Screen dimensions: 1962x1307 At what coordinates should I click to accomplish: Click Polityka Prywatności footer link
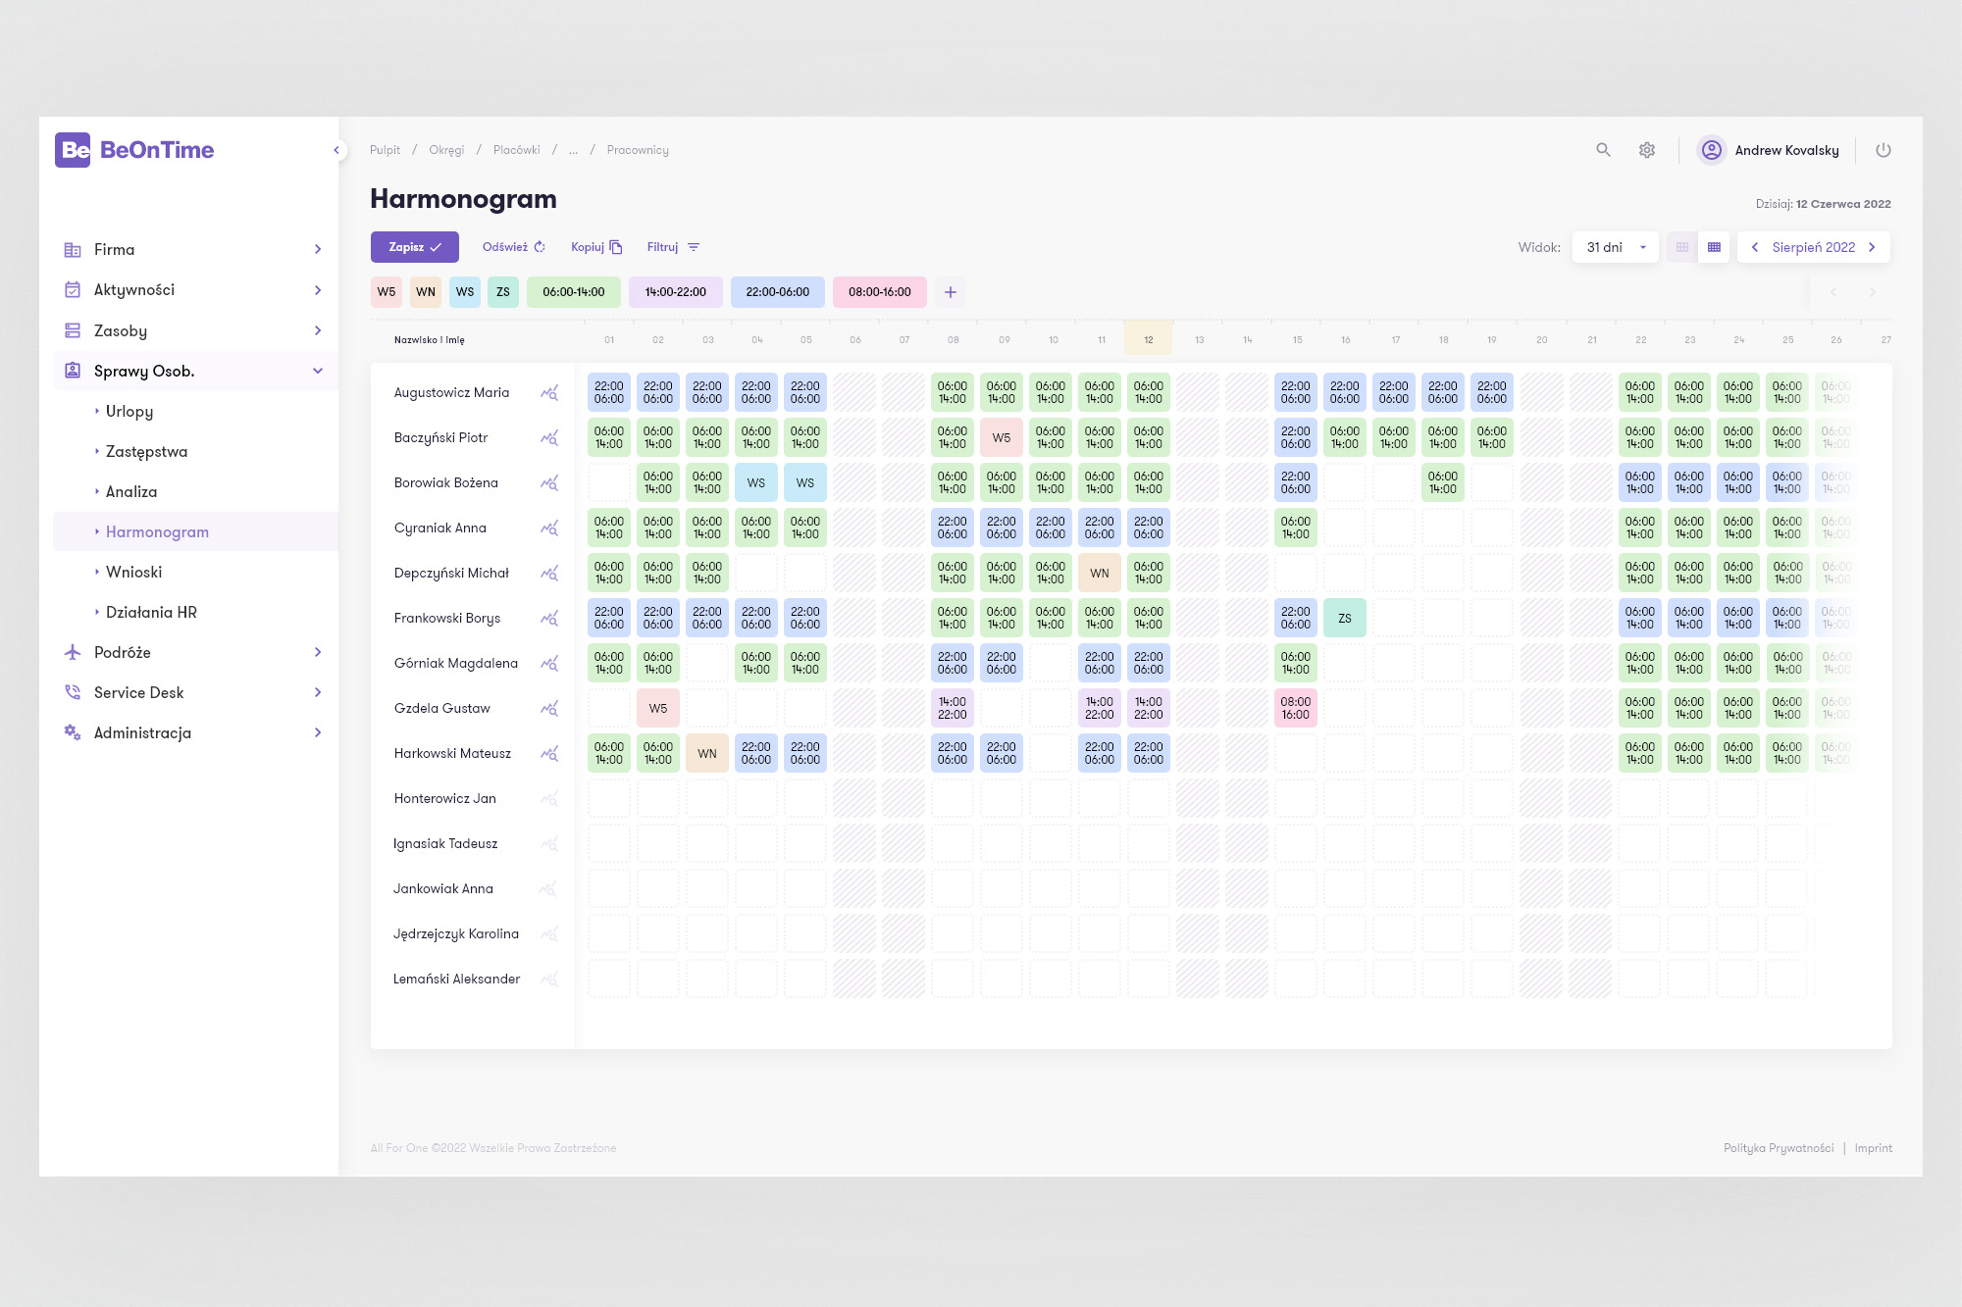pyautogui.click(x=1778, y=1148)
